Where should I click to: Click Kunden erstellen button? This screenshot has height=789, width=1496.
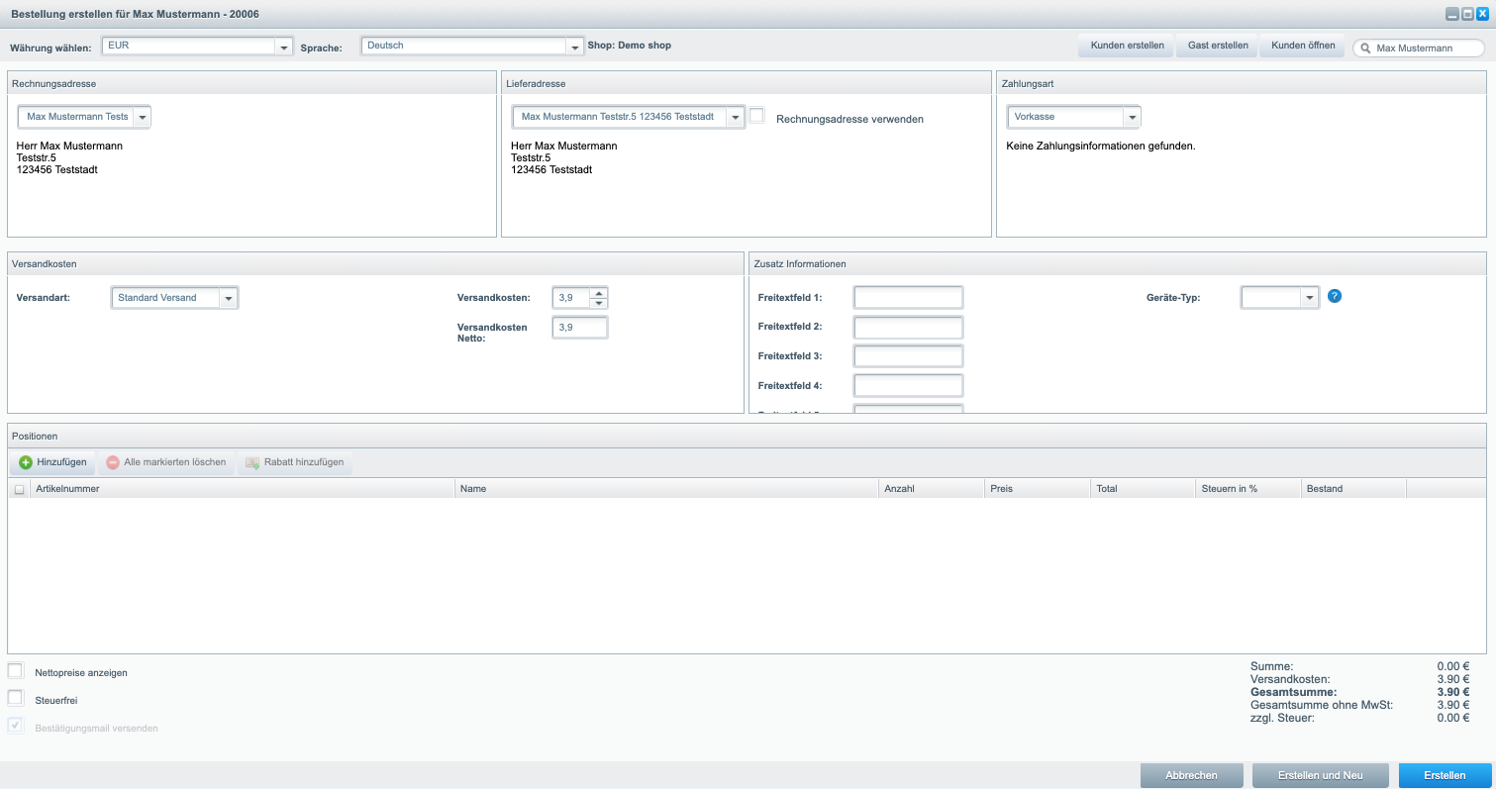[1127, 46]
